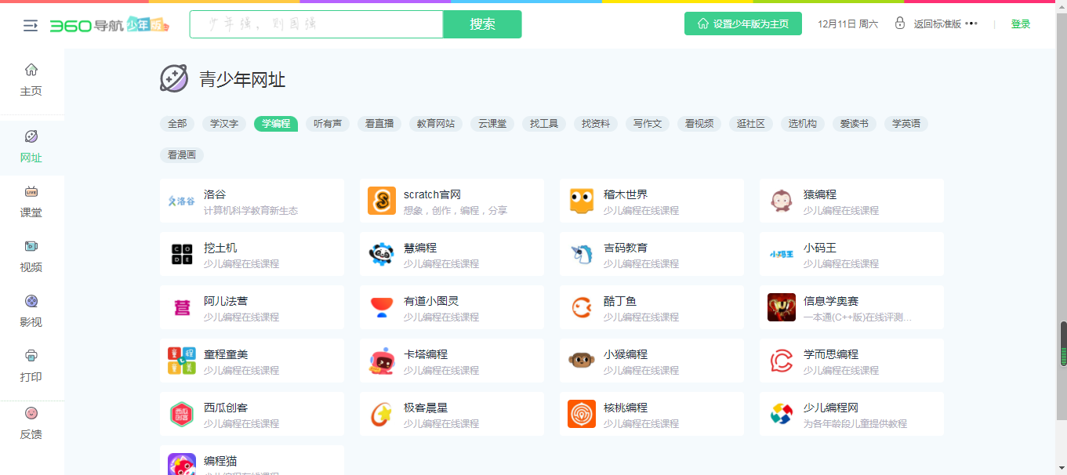
Task: Open the scratch官网 title link
Action: 432,194
